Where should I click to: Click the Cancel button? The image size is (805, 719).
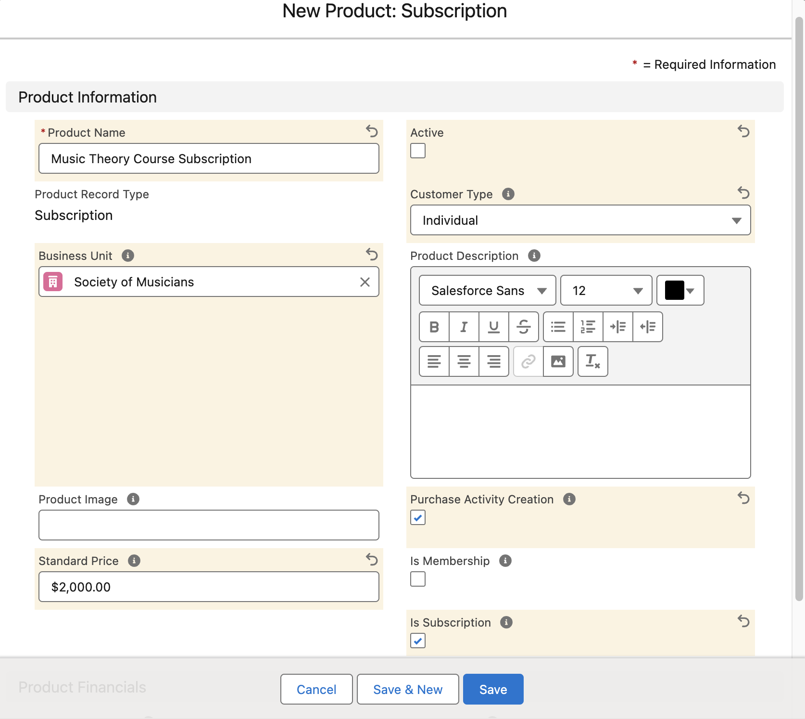pyautogui.click(x=316, y=689)
